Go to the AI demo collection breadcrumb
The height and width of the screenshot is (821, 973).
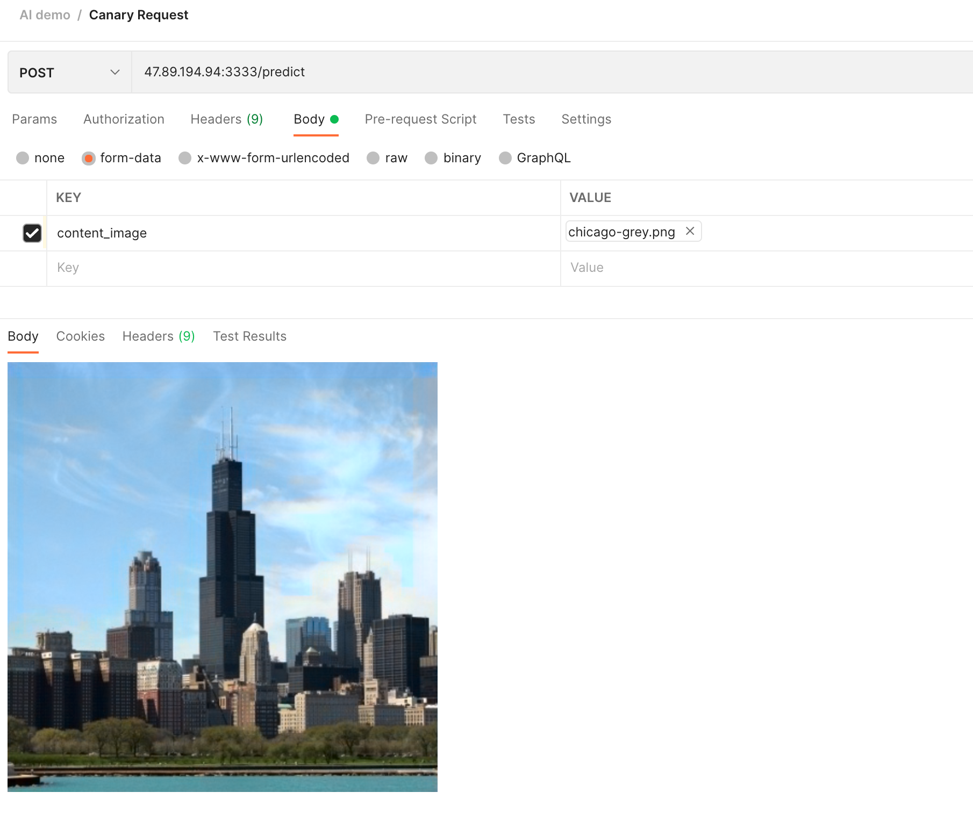click(x=45, y=15)
